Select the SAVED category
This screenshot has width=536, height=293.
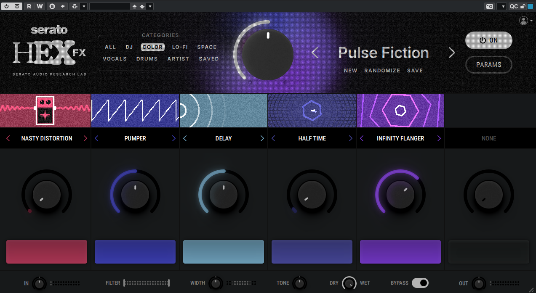(x=209, y=59)
